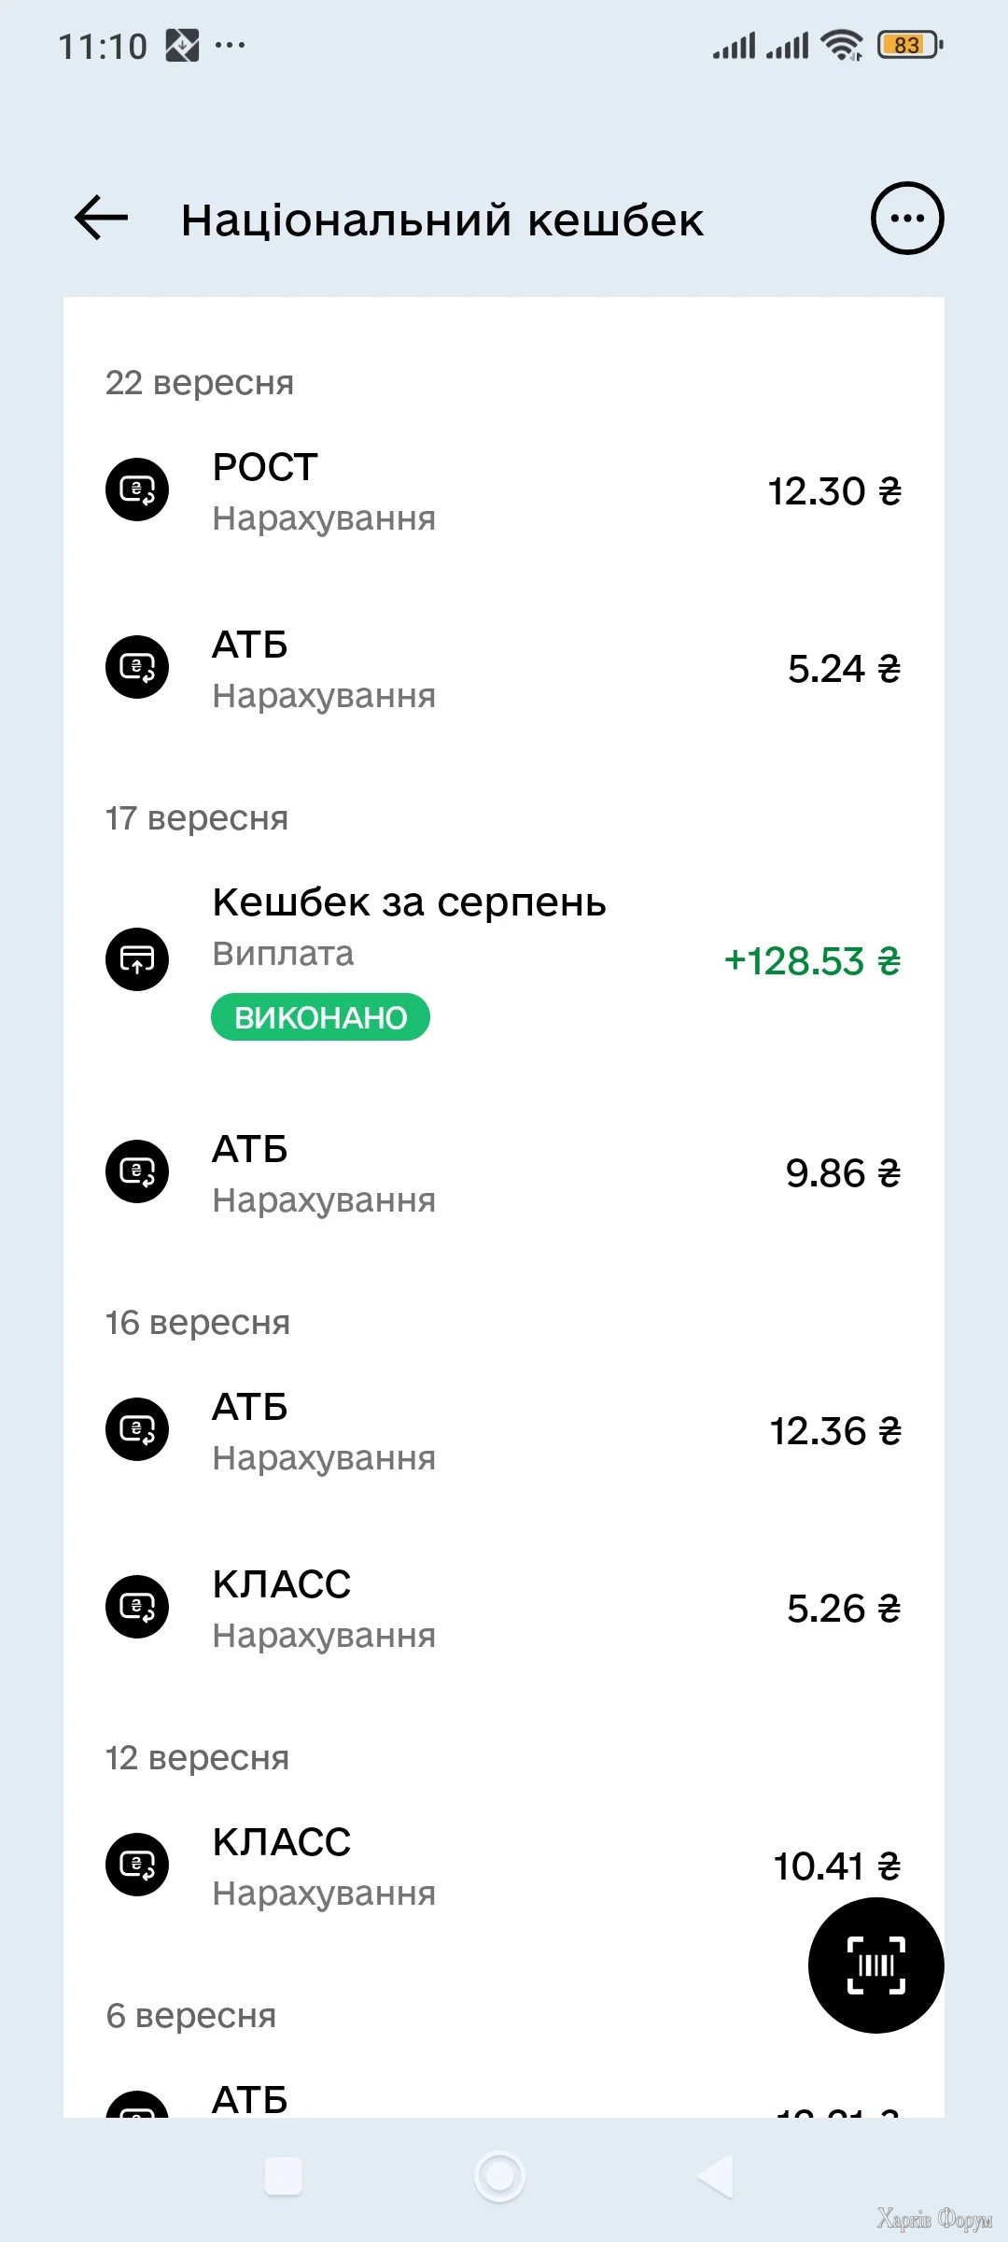
Task: Tap the ВИКОНАНО status badge
Action: click(320, 1017)
